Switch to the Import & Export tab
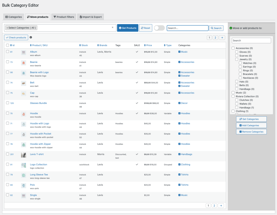The width and height of the screenshot is (277, 215). tap(90, 17)
